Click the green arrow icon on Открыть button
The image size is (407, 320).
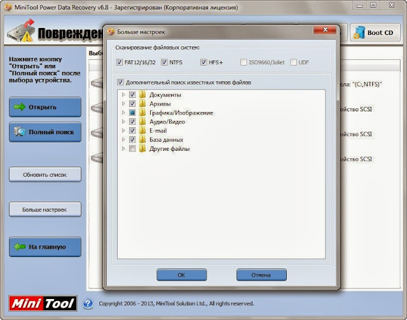pos(20,107)
